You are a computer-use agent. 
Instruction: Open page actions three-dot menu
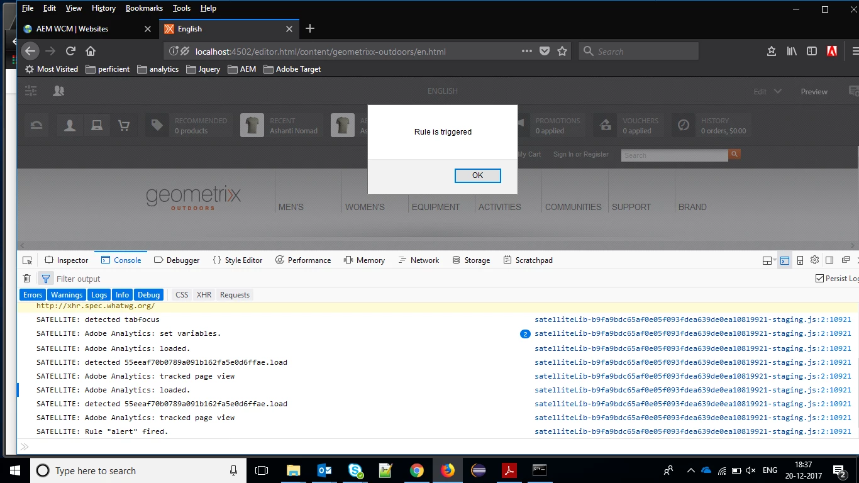(527, 51)
